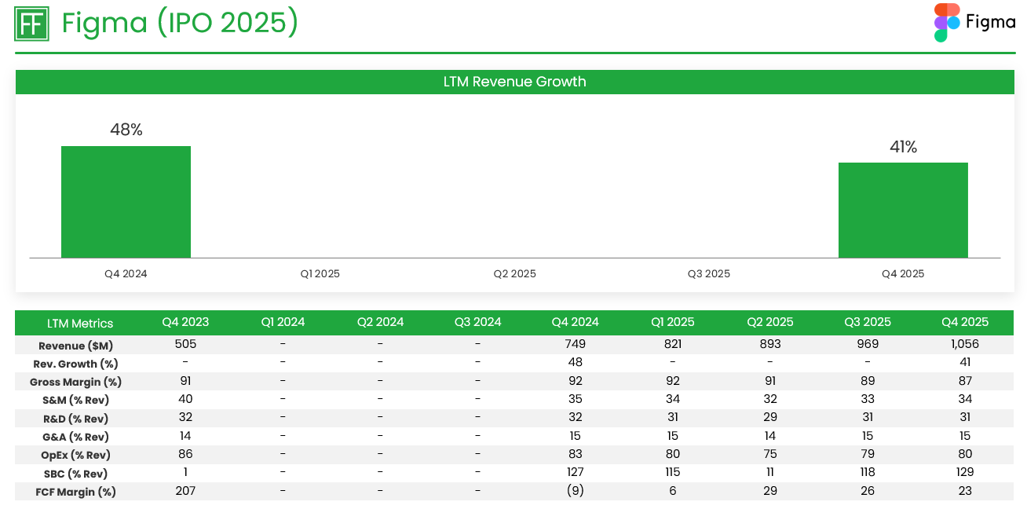
Task: Click Q4 2025 SBC value 129
Action: coord(965,472)
